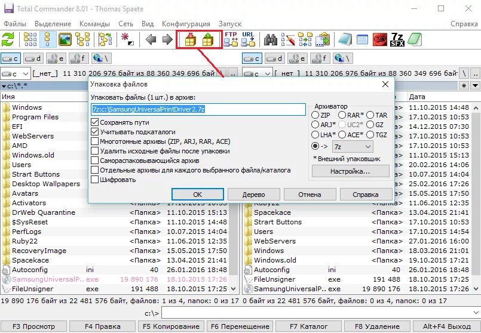Click the Имя column header in the left panel
481x333 pixels.
pyautogui.click(x=43, y=97)
